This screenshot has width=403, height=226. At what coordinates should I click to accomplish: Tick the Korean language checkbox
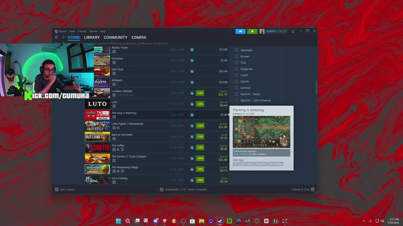(x=236, y=56)
